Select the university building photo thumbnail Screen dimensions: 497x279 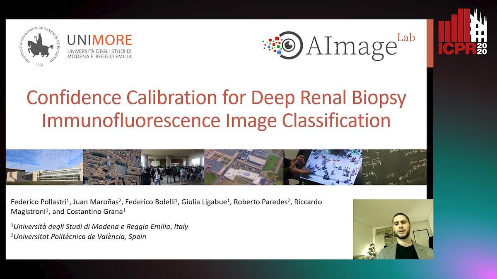pos(44,167)
